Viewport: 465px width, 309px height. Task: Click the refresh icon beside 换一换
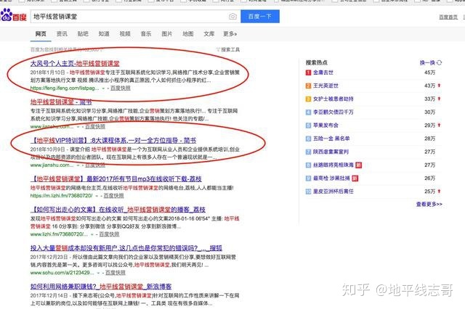(439, 63)
